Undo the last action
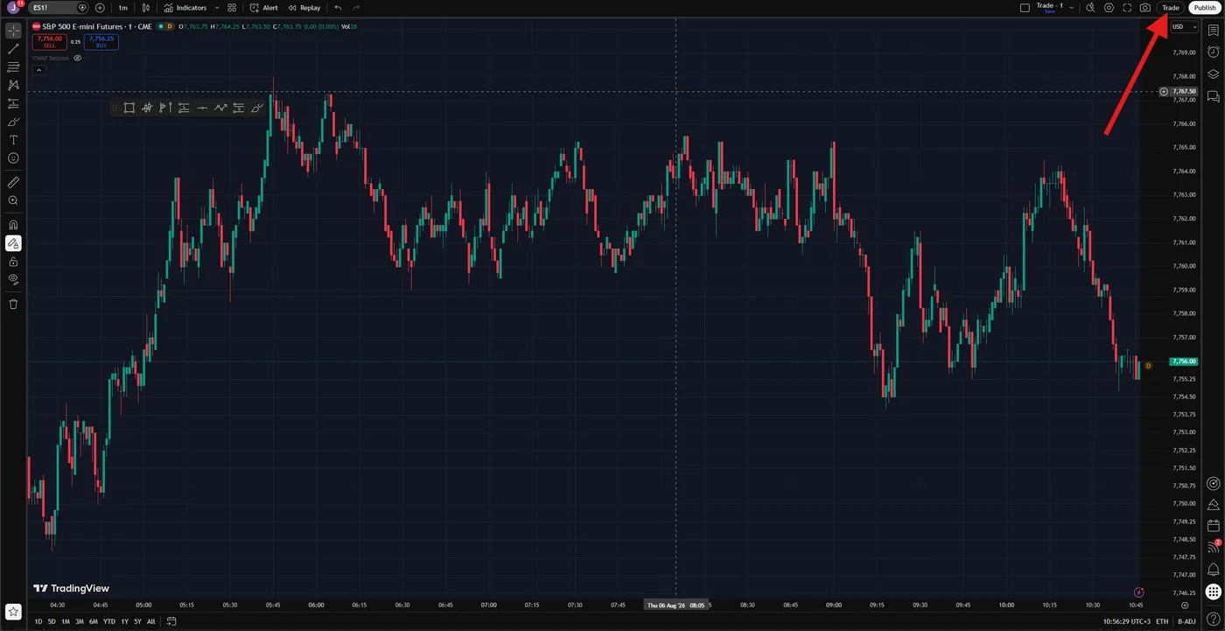The image size is (1225, 631). point(338,7)
